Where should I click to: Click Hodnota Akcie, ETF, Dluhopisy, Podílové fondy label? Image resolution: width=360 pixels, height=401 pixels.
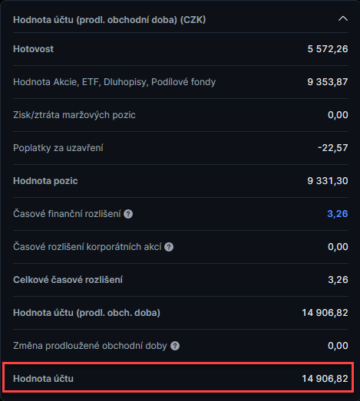(x=114, y=82)
